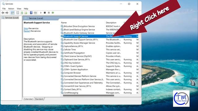Open the View menu
Image resolution: width=198 pixels, height=111 pixels.
point(19,9)
